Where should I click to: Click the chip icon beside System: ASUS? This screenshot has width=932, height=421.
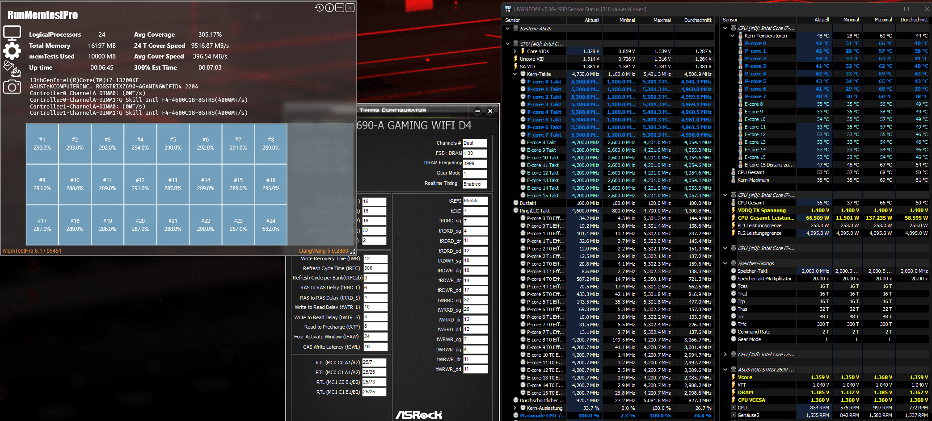(515, 29)
